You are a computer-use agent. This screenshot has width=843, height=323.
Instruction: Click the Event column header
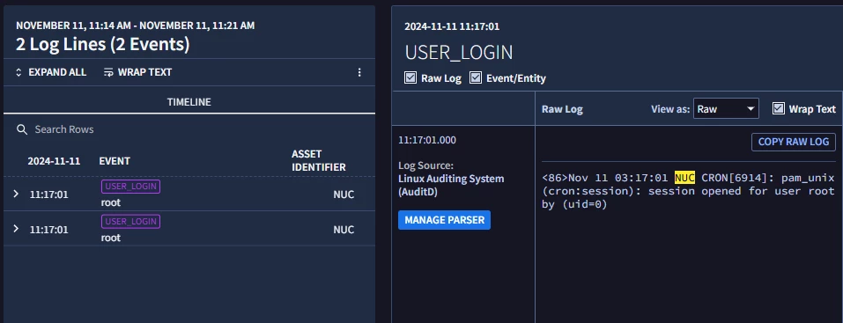coord(115,161)
